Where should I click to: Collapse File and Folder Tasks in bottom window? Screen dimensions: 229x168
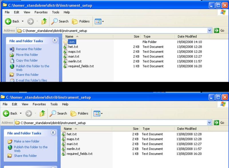(53, 133)
